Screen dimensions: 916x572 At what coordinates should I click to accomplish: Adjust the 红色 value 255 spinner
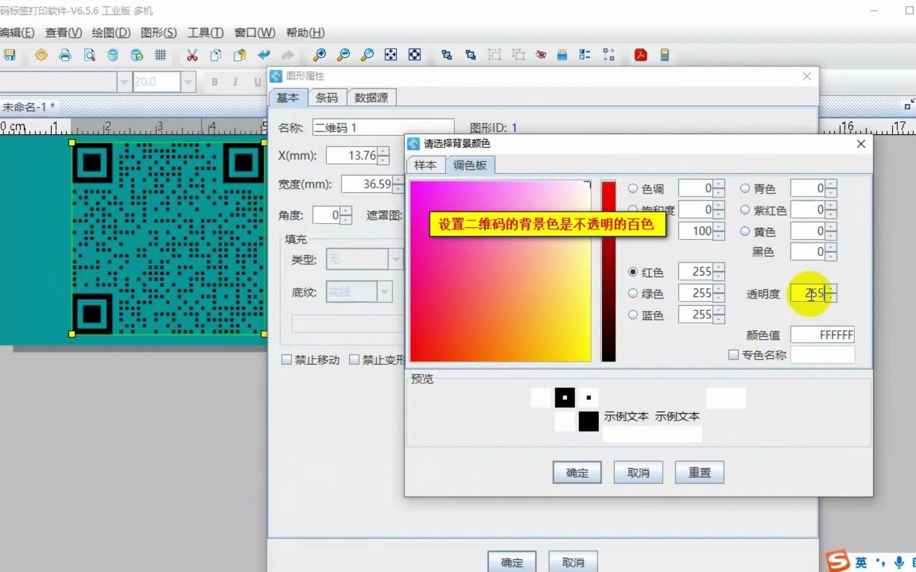[x=719, y=272]
